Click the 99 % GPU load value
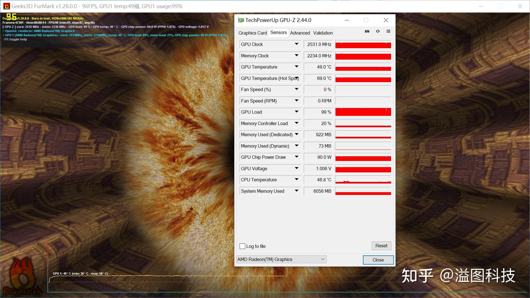Viewport: 530px width, 298px height. 318,112
